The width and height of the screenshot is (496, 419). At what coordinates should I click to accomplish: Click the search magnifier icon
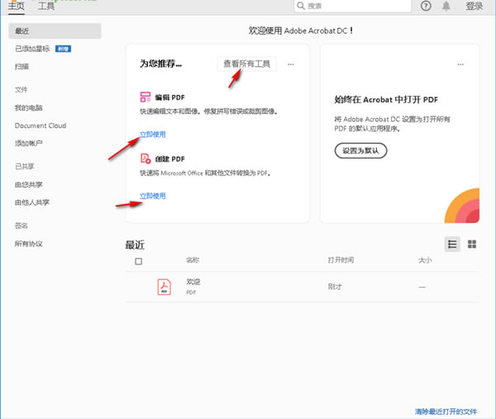301,6
